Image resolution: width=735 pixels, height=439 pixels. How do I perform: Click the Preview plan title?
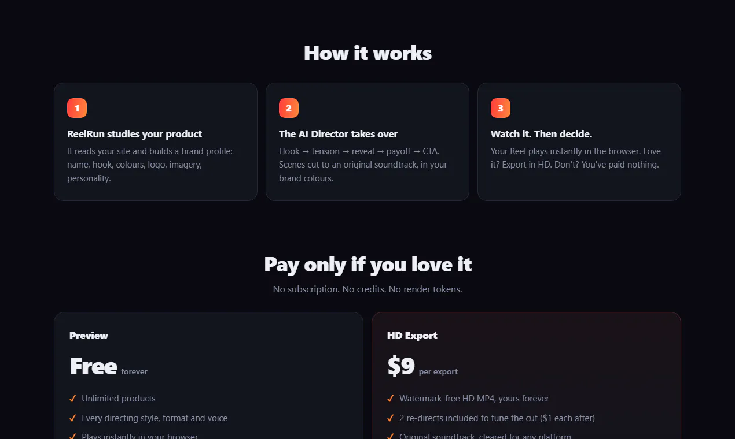pos(89,336)
